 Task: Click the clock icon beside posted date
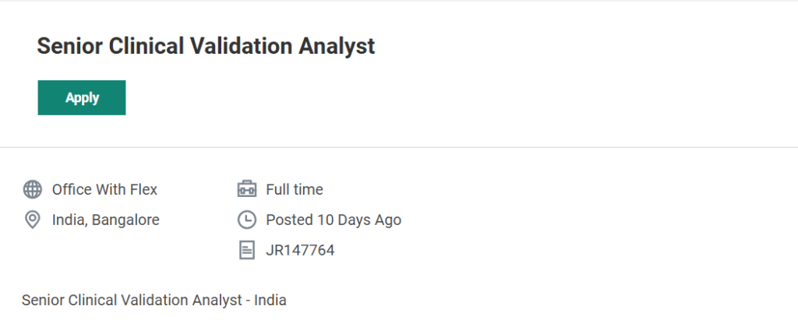tap(246, 220)
